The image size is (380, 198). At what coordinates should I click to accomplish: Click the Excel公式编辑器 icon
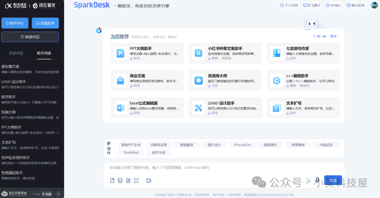point(120,108)
